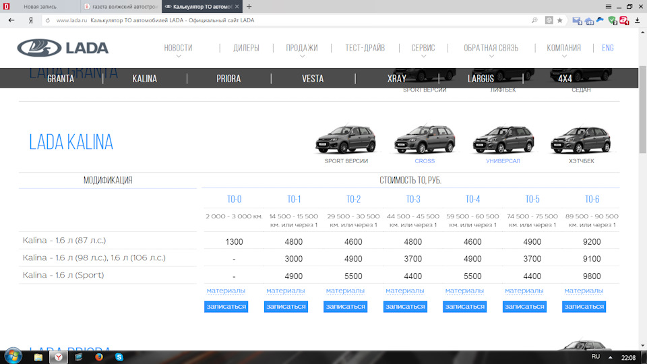This screenshot has height=364, width=647.
Task: Click the page vertical scrollbar thumb
Action: pos(643,109)
